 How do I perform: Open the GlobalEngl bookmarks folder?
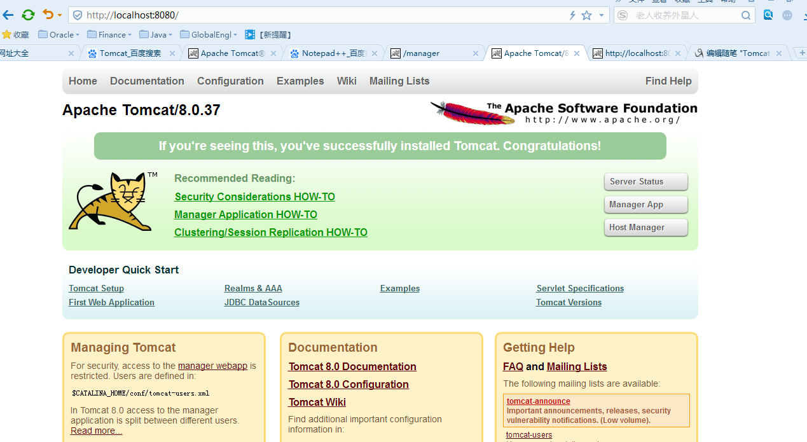(x=209, y=34)
